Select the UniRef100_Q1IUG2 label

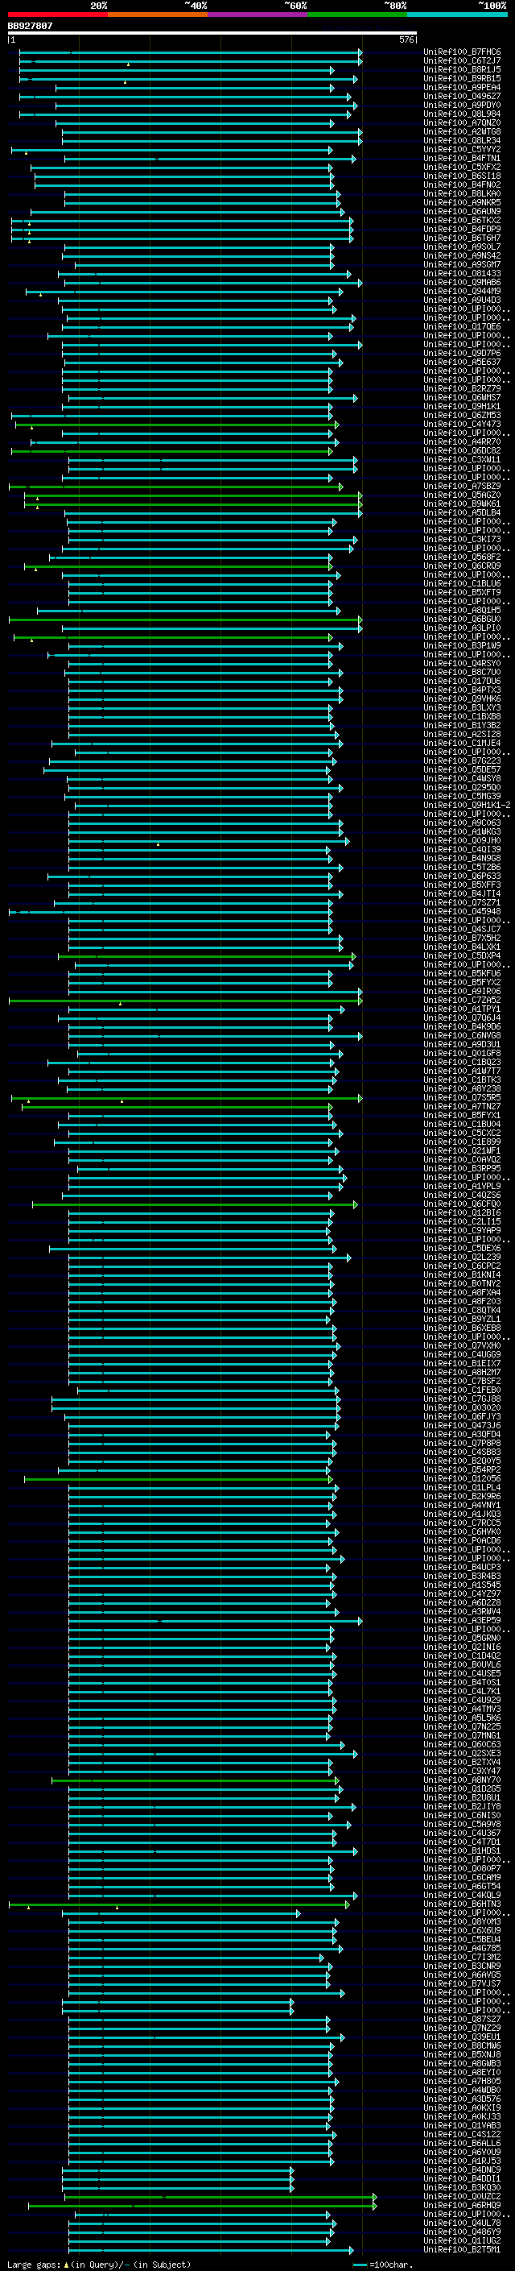coord(462,2240)
